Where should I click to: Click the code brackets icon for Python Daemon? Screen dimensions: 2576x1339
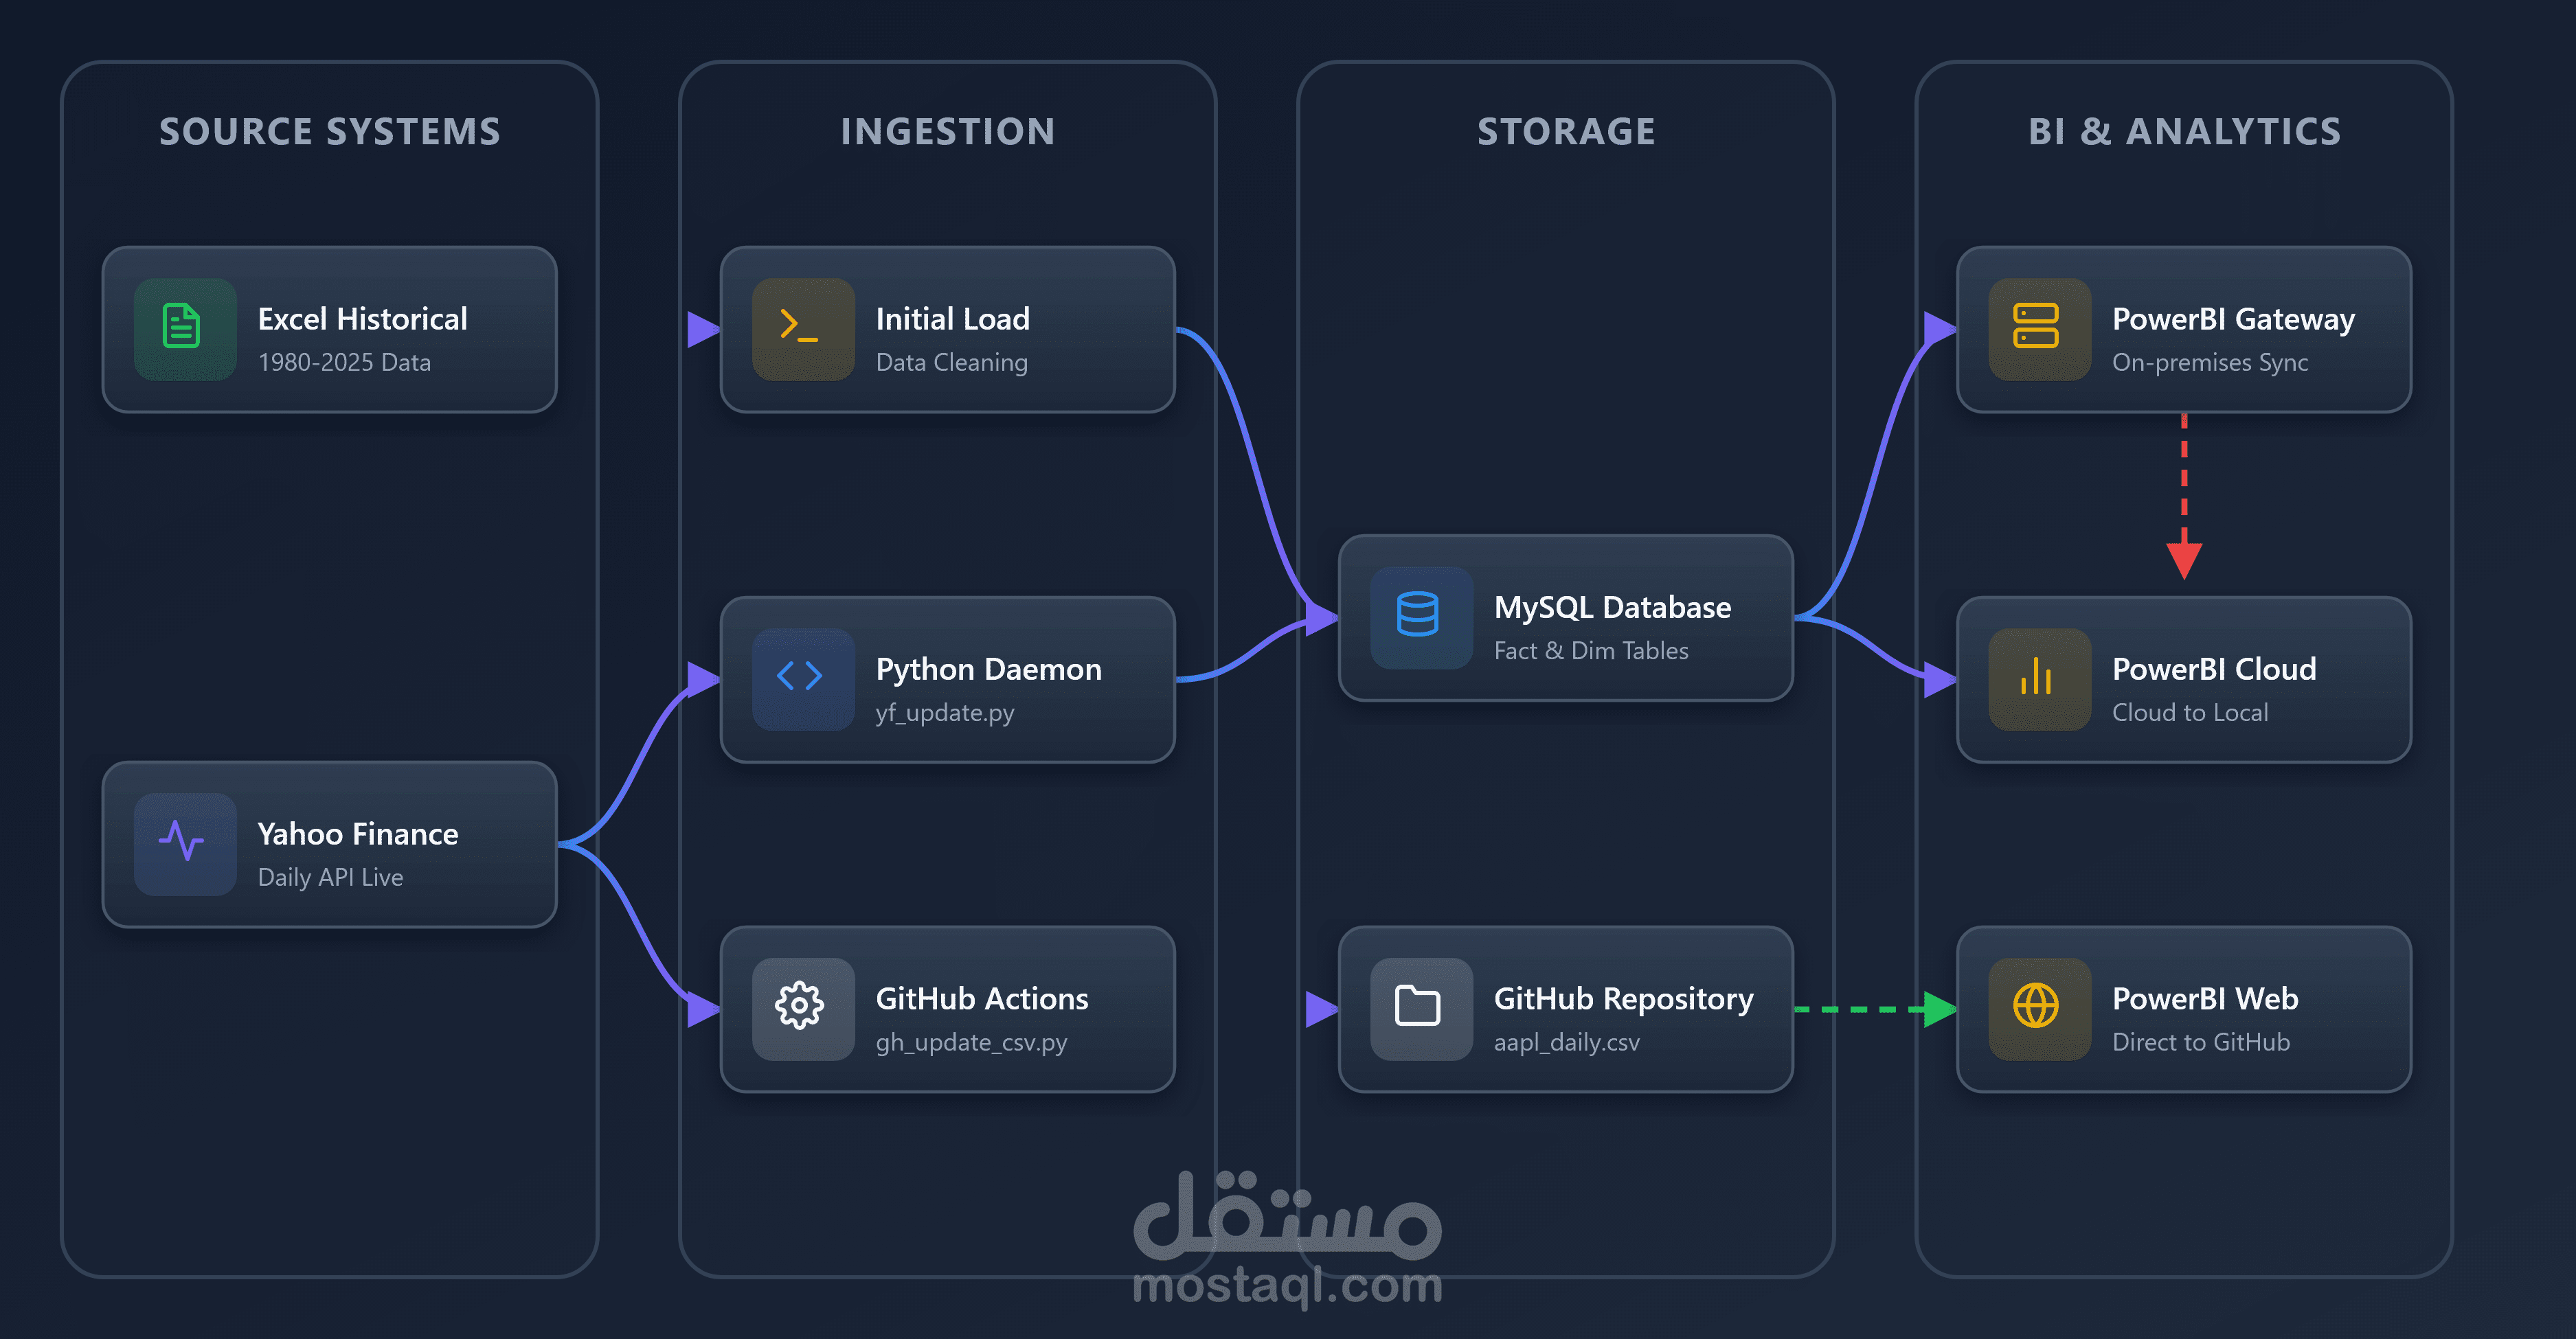pyautogui.click(x=800, y=676)
